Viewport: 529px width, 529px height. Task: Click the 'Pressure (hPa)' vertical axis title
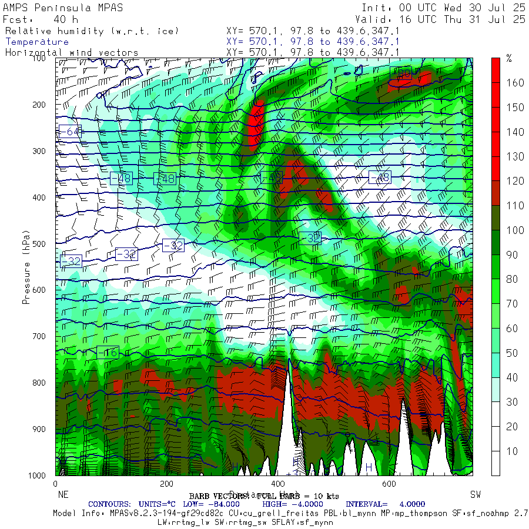pos(26,267)
